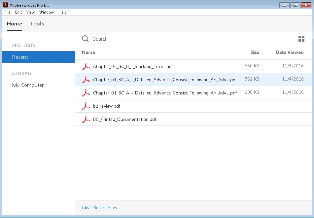314x218 pixels.
Task: Open the File menu
Action: pyautogui.click(x=7, y=12)
